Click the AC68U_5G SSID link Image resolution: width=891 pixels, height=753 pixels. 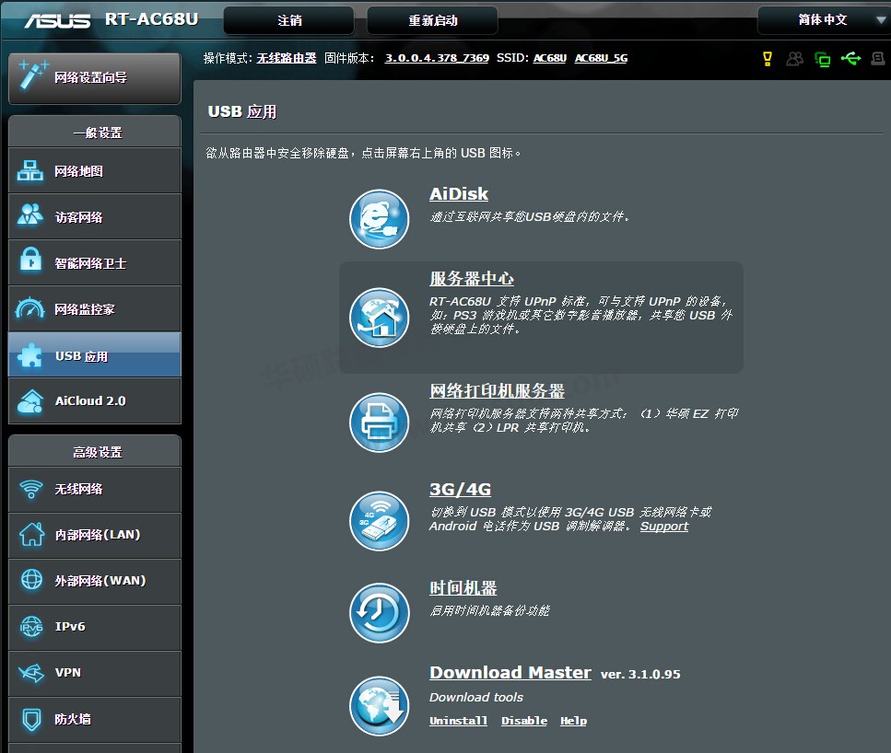click(601, 58)
